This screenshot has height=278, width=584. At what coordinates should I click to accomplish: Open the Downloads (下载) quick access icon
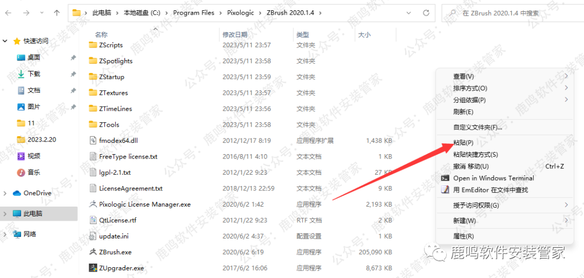pyautogui.click(x=21, y=74)
